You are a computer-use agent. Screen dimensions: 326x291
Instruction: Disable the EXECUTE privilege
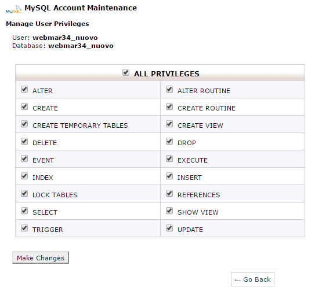click(x=169, y=159)
